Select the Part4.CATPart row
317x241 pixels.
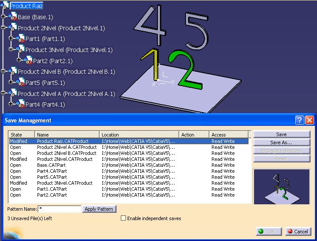point(129,171)
